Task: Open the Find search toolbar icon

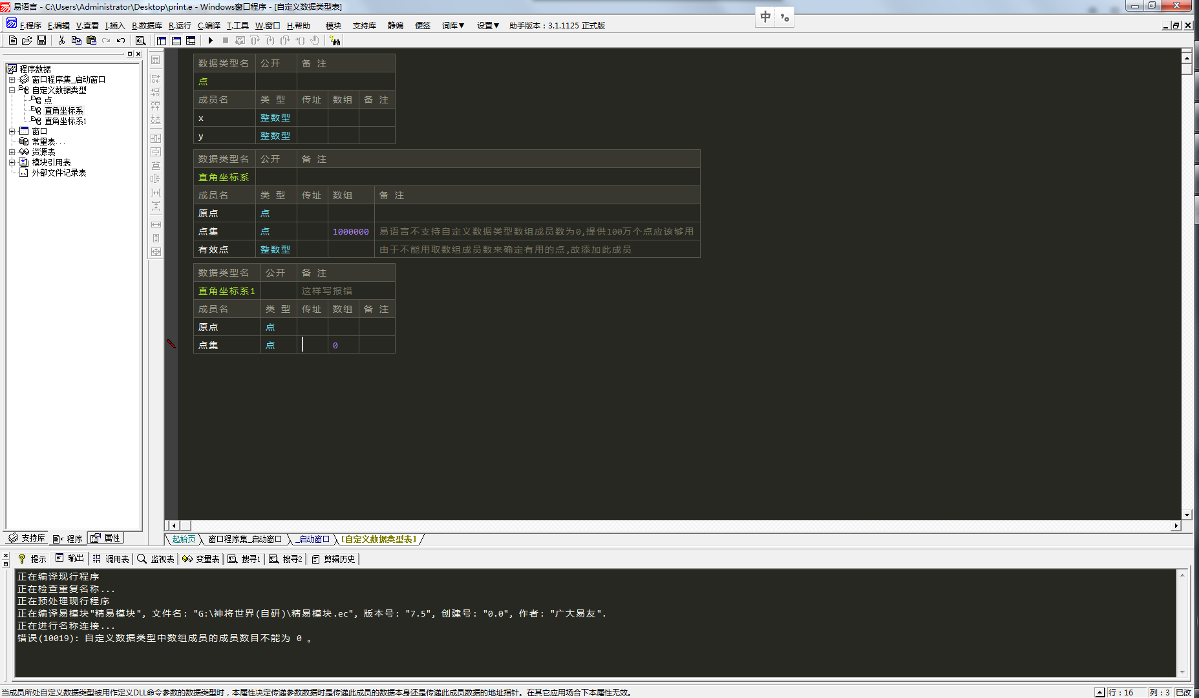Action: (x=140, y=41)
